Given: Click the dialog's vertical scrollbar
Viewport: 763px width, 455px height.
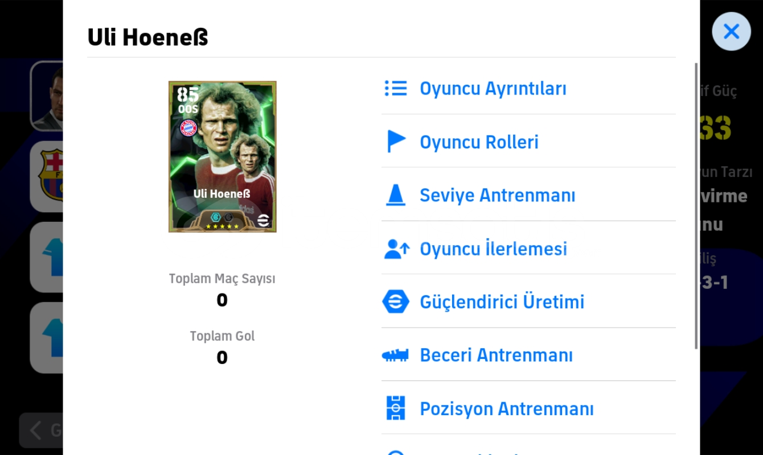Looking at the screenshot, I should (x=696, y=206).
